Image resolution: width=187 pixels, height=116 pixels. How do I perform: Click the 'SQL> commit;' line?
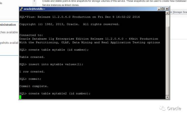pos(30,79)
